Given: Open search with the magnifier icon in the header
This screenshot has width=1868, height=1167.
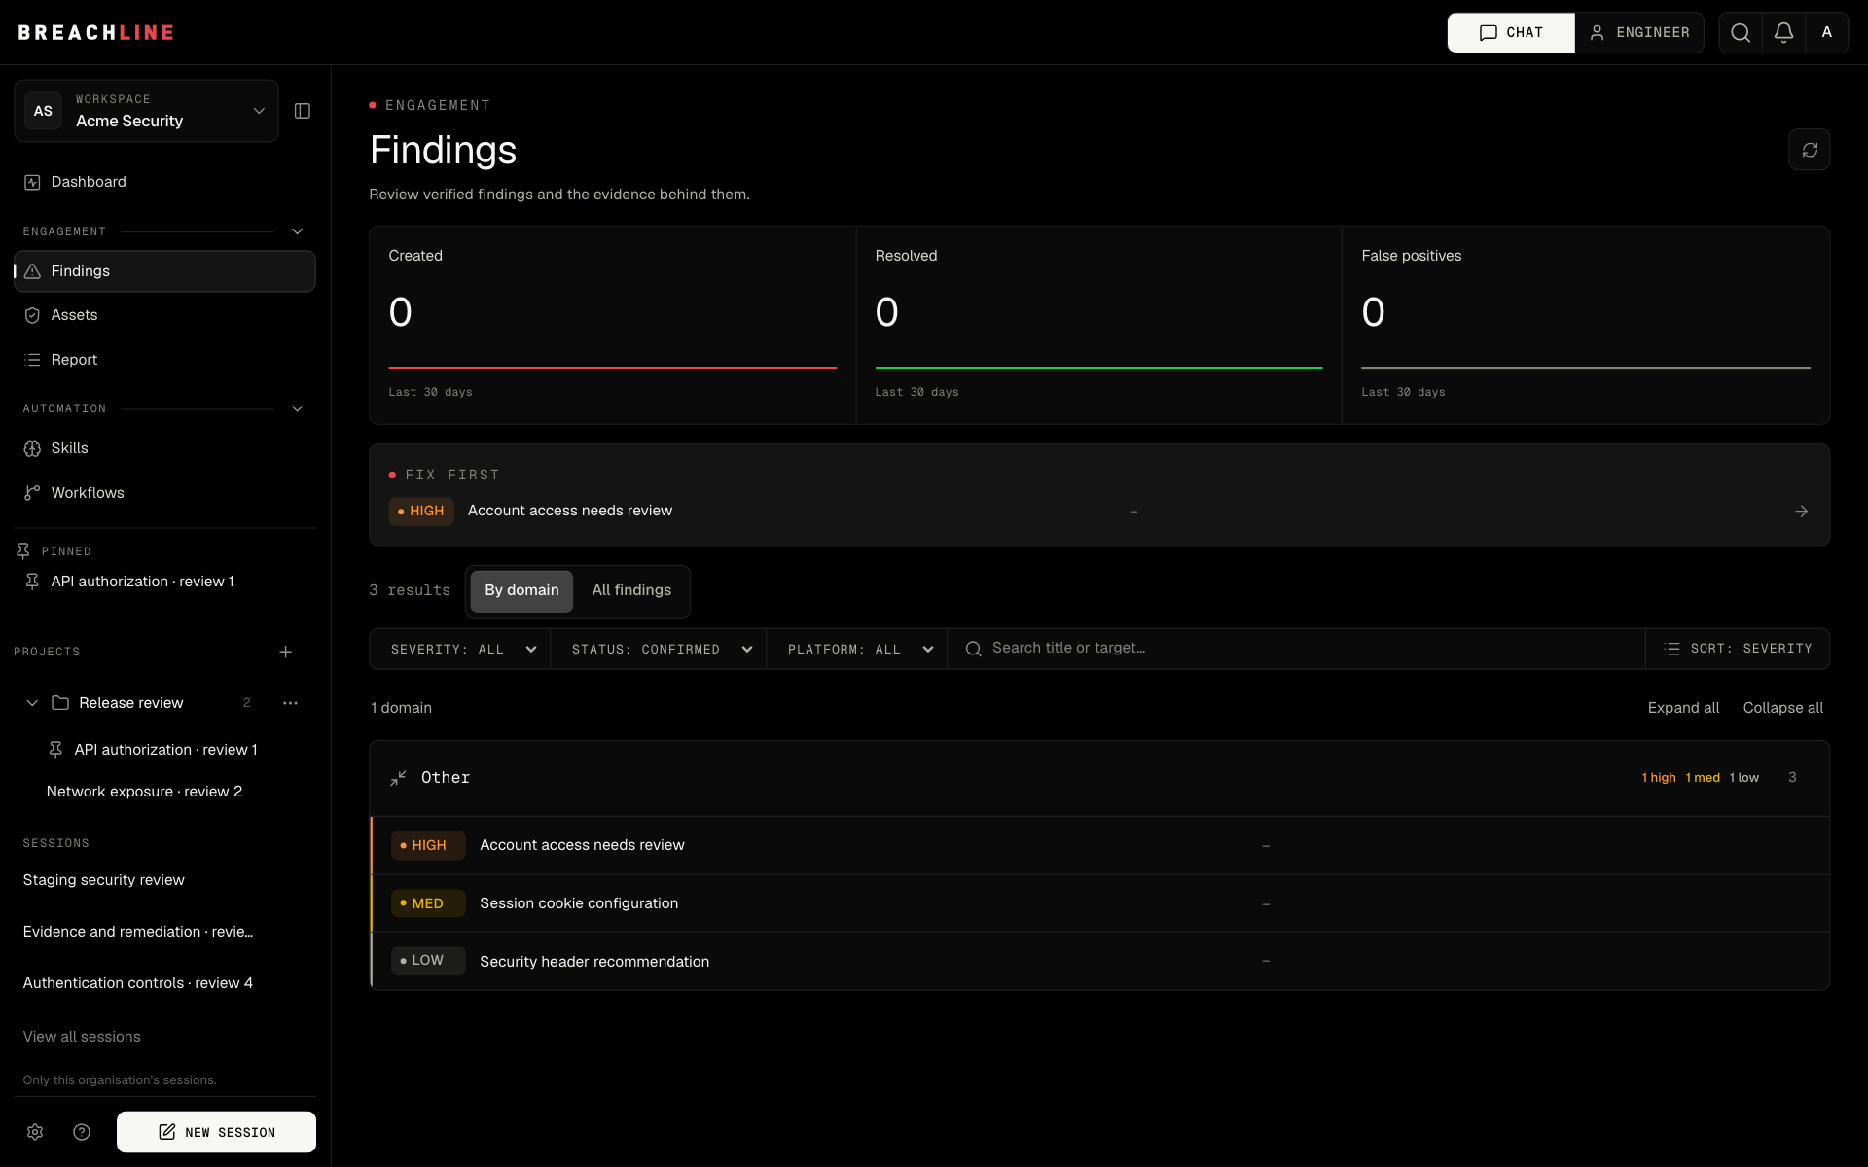Looking at the screenshot, I should pos(1741,33).
